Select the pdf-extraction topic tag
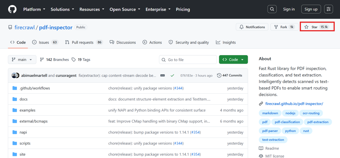 tap(318, 122)
